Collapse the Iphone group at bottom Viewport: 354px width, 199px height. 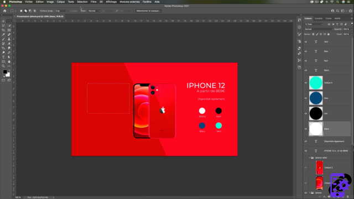pos(310,193)
